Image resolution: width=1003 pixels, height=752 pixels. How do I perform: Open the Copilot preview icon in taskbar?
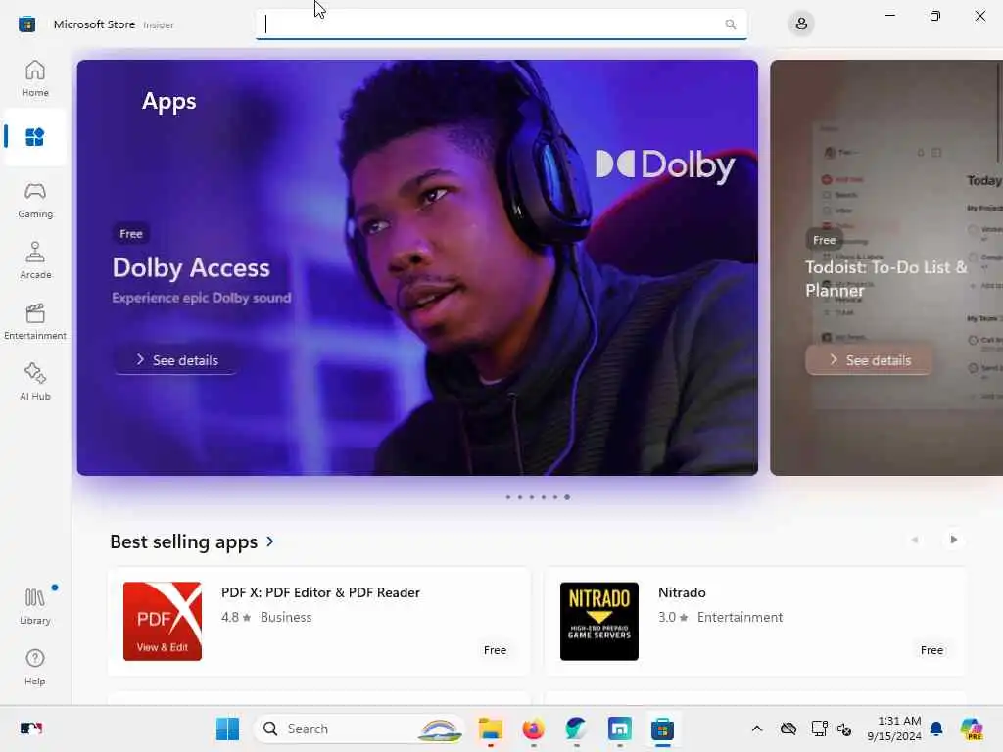(972, 728)
